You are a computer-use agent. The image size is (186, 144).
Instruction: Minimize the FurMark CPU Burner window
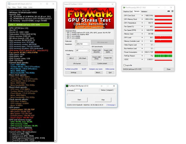pos(102,86)
